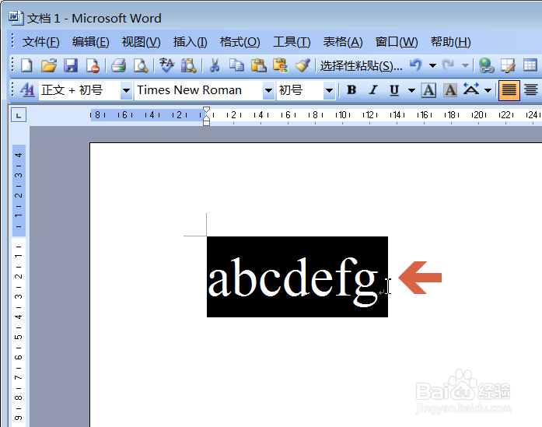
Task: Insert Table grid icon
Action: pyautogui.click(x=530, y=65)
